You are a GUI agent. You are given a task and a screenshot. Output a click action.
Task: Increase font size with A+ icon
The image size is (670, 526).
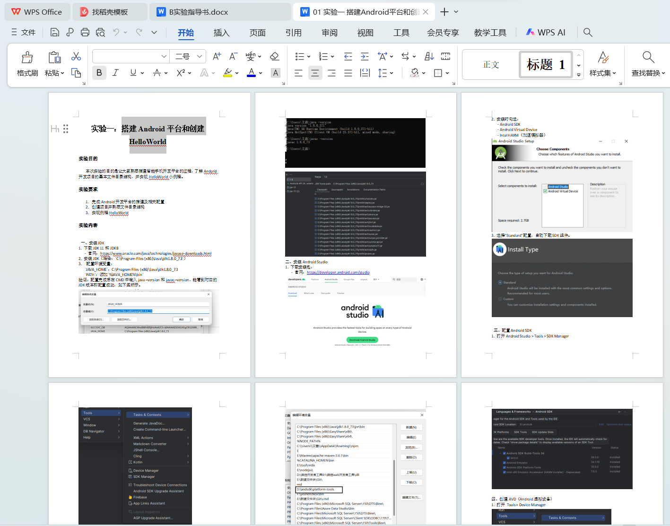click(x=217, y=56)
